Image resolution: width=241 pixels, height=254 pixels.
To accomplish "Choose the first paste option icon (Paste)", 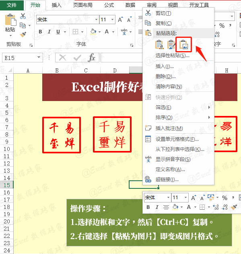I will 159,45.
